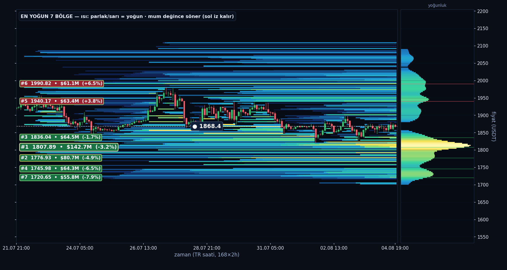Image resolution: width=507 pixels, height=270 pixels.
Task: Click the 1550 price tick label
Action: pos(482,237)
